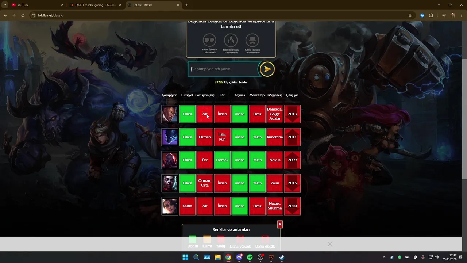
Task: Click the 2009 release year cell
Action: point(292,160)
